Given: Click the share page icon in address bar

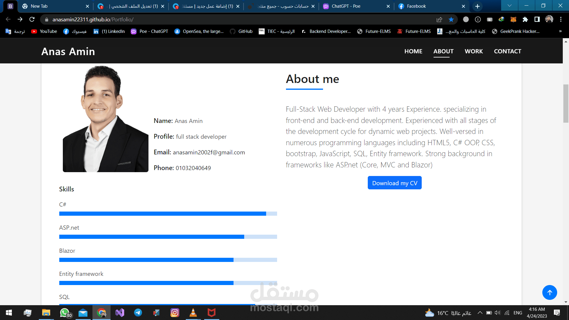Looking at the screenshot, I should [439, 20].
